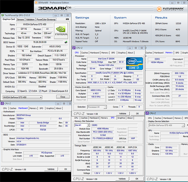Click the CPU-Z mainboard window title icon
This screenshot has width=188, height=182.
(2, 103)
